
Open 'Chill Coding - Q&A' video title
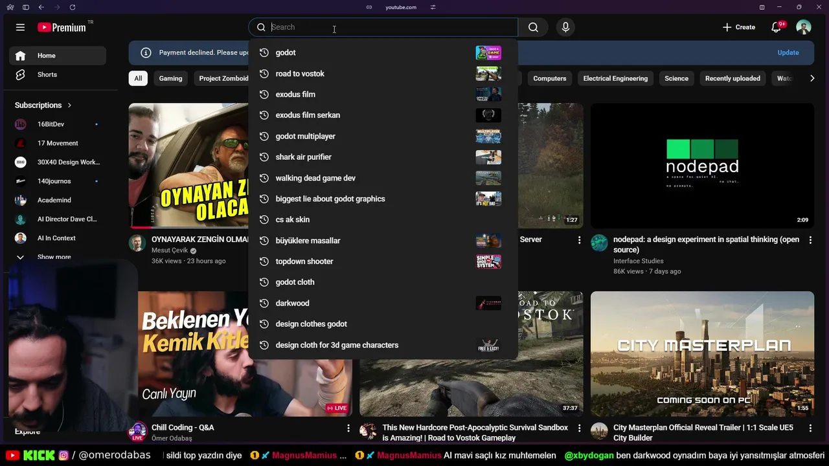coord(183,428)
